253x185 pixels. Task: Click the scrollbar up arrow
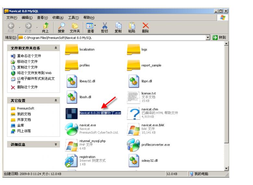[226, 44]
